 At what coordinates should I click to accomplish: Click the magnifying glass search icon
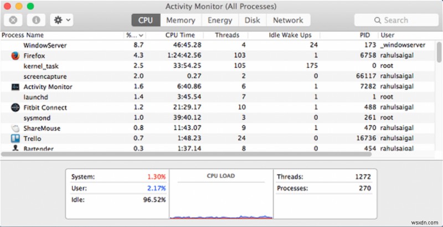click(378, 20)
